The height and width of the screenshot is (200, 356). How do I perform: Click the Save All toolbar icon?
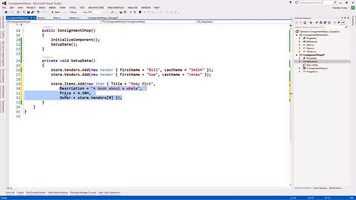[32, 12]
